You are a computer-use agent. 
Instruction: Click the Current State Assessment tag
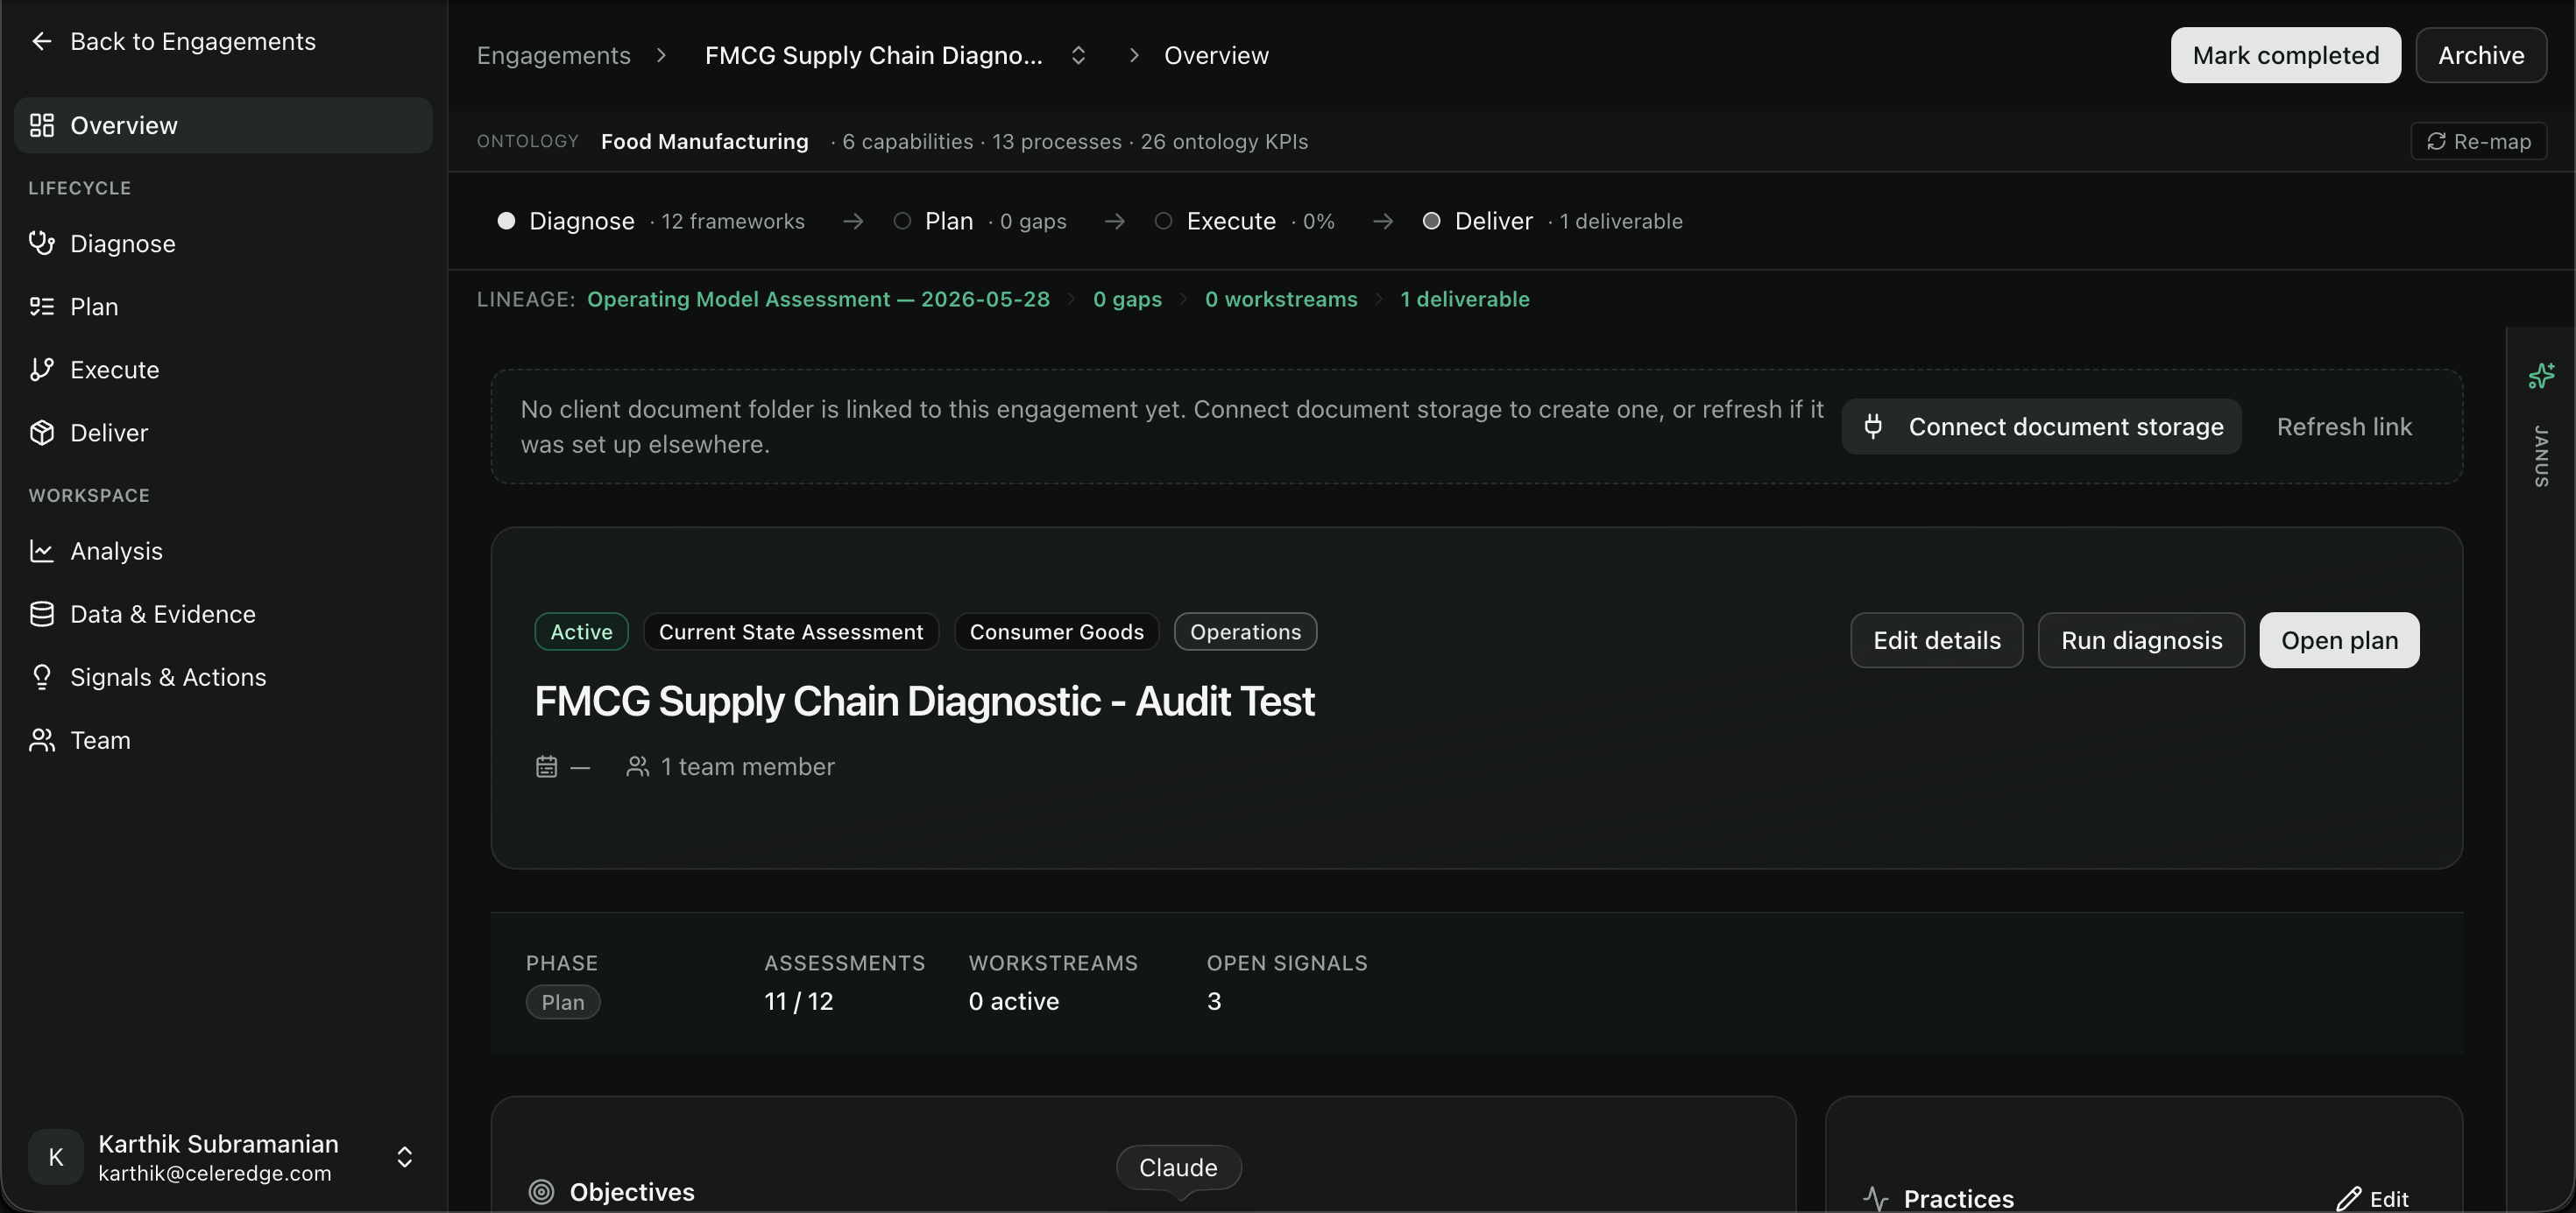pos(791,631)
